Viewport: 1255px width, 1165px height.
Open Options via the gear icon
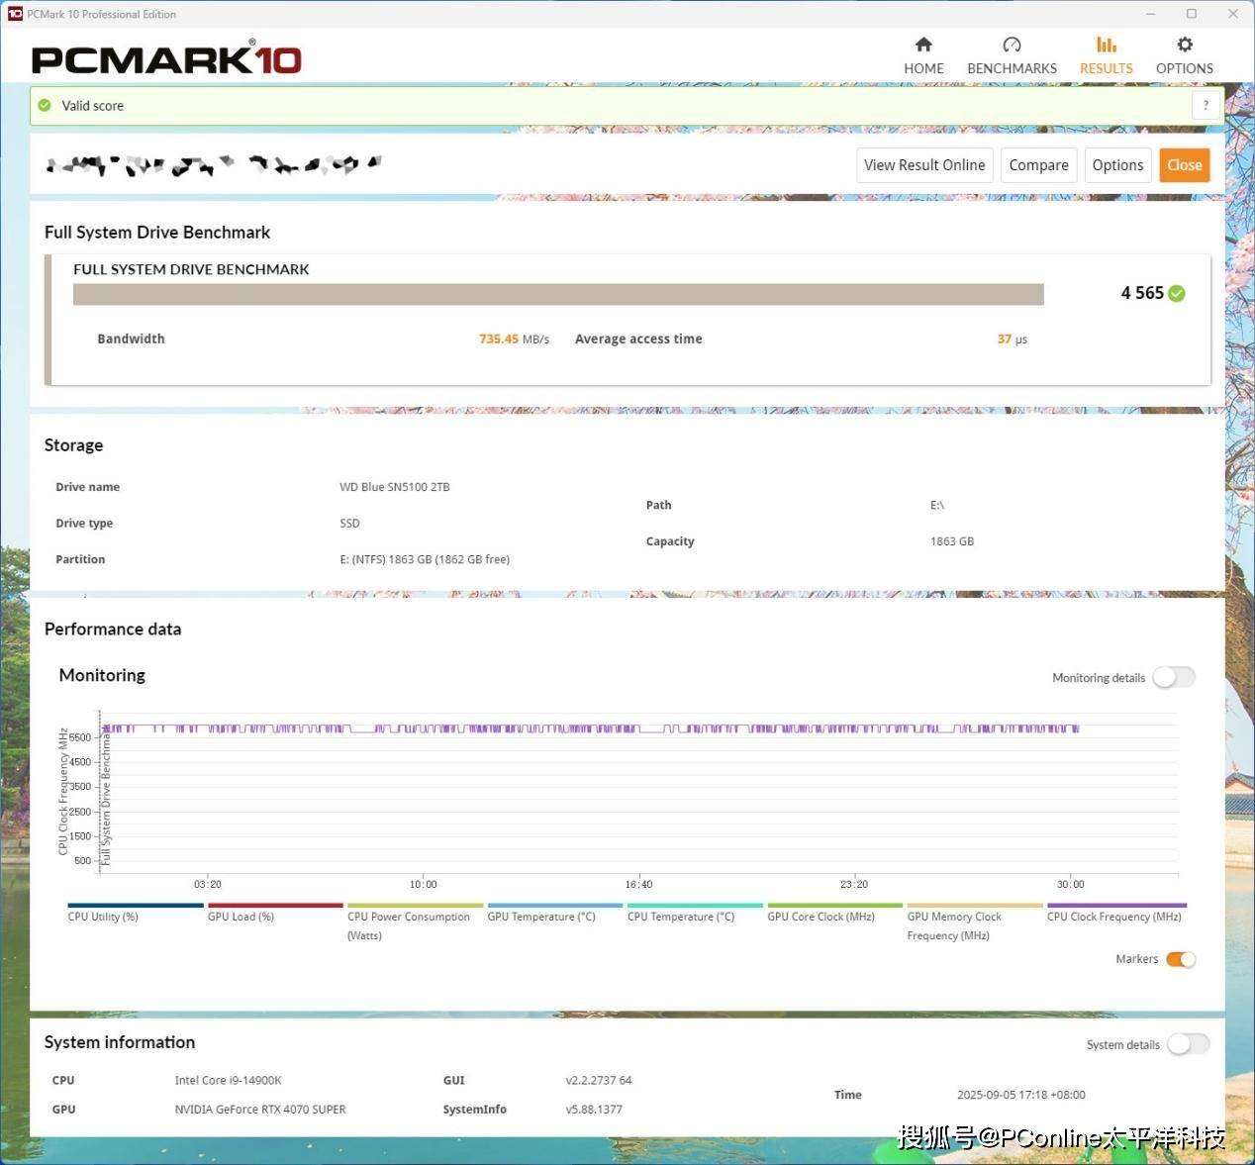point(1185,45)
